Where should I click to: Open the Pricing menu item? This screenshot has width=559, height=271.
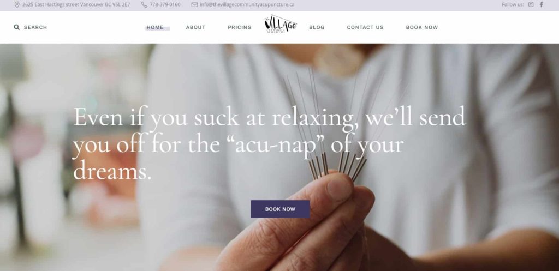pyautogui.click(x=240, y=27)
